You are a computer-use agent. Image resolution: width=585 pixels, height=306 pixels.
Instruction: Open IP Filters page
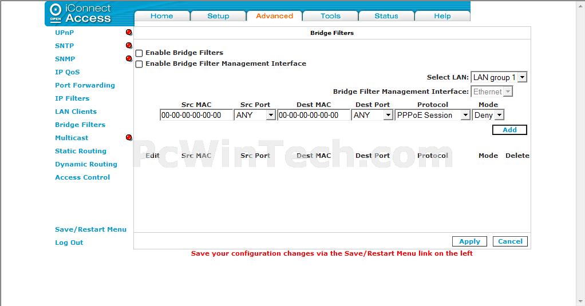72,98
